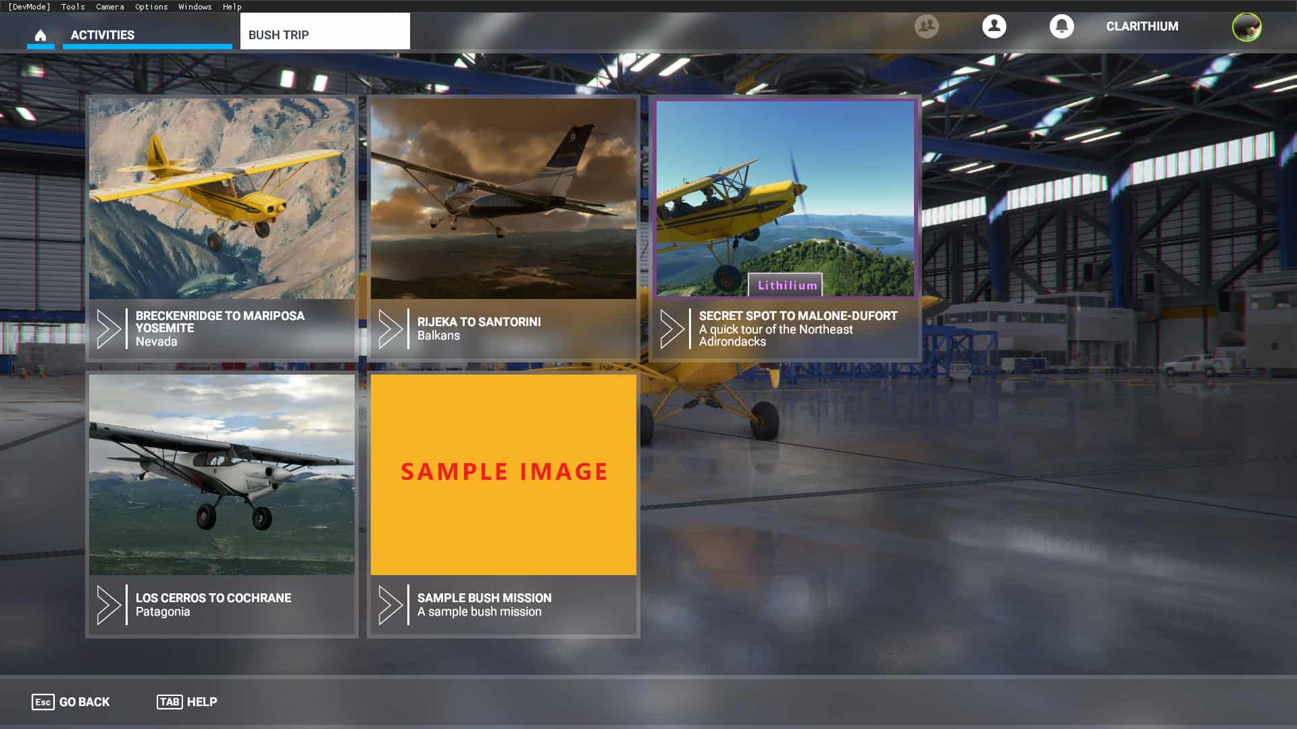Open the multiplayer friends group icon
The image size is (1297, 729).
coord(926,26)
